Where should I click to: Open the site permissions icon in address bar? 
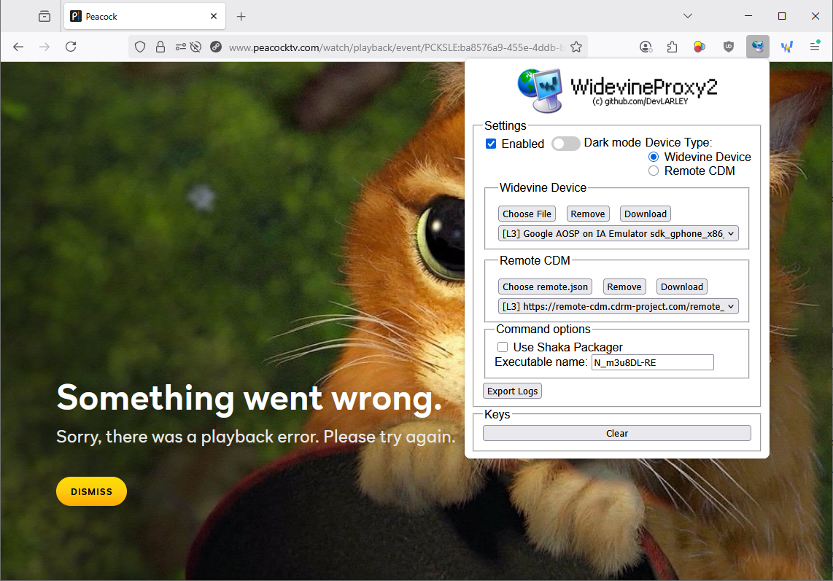181,47
